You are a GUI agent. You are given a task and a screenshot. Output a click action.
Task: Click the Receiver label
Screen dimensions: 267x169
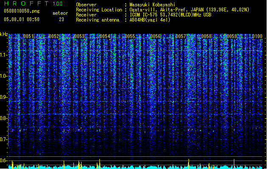(86, 15)
